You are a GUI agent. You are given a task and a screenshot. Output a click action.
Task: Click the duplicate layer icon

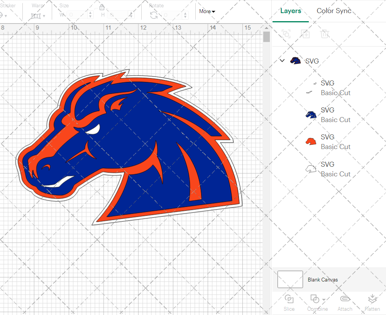tap(305, 34)
